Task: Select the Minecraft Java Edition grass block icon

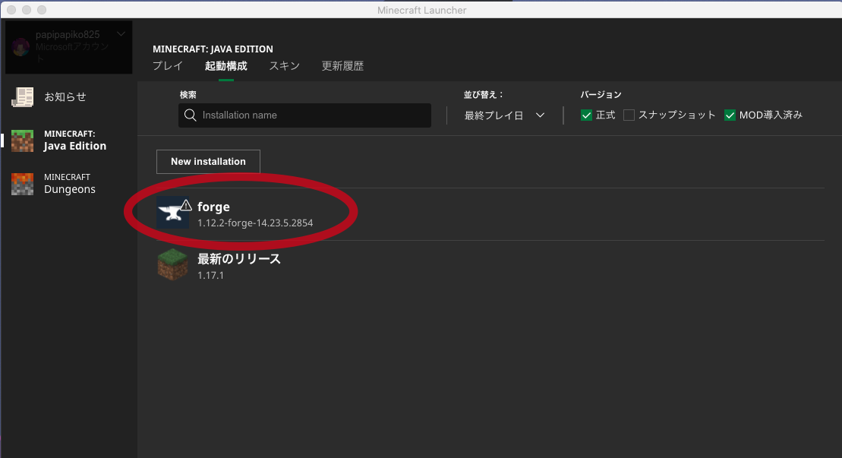Action: tap(23, 141)
